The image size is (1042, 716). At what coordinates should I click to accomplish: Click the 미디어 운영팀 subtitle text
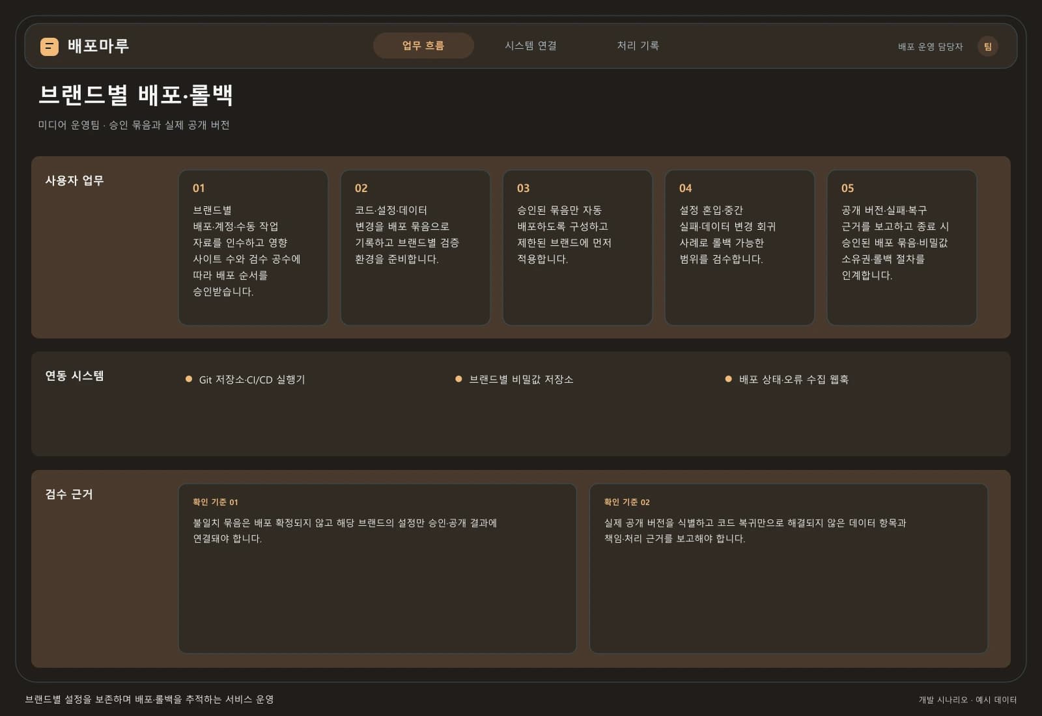tap(134, 125)
